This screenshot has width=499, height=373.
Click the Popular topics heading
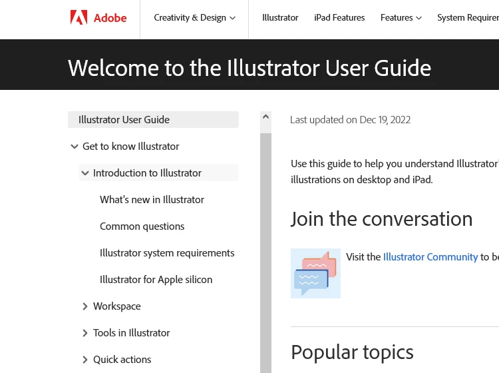(x=352, y=352)
